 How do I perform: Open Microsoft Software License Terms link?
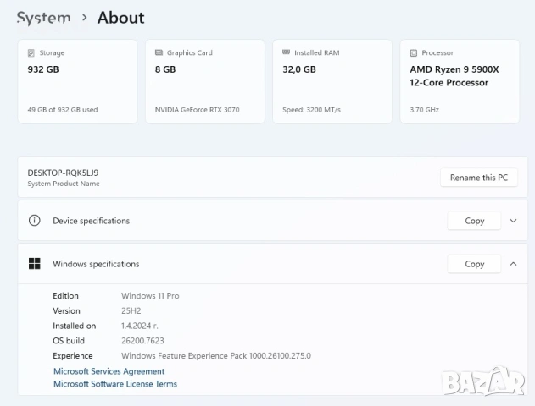tap(115, 384)
